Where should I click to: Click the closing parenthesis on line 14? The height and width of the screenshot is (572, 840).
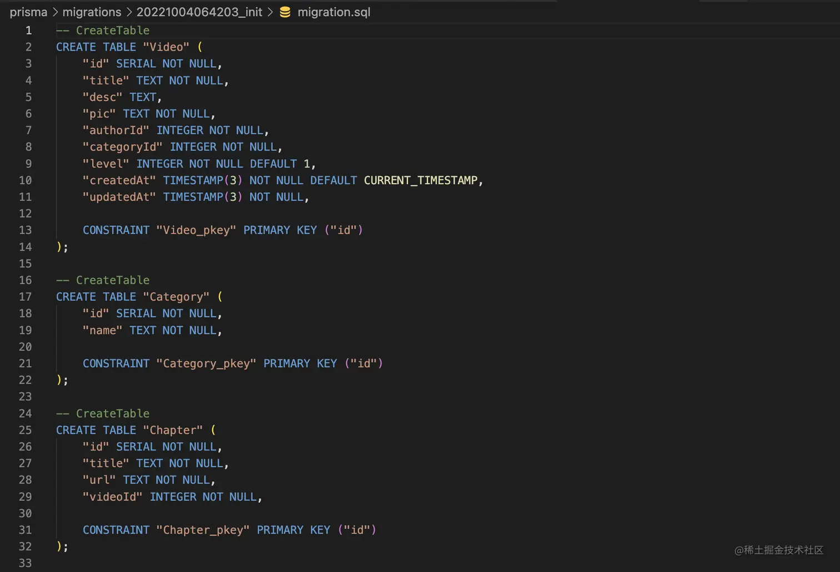point(59,247)
